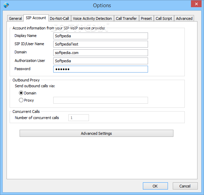
Task: Open the Call Script tab
Action: pos(164,18)
